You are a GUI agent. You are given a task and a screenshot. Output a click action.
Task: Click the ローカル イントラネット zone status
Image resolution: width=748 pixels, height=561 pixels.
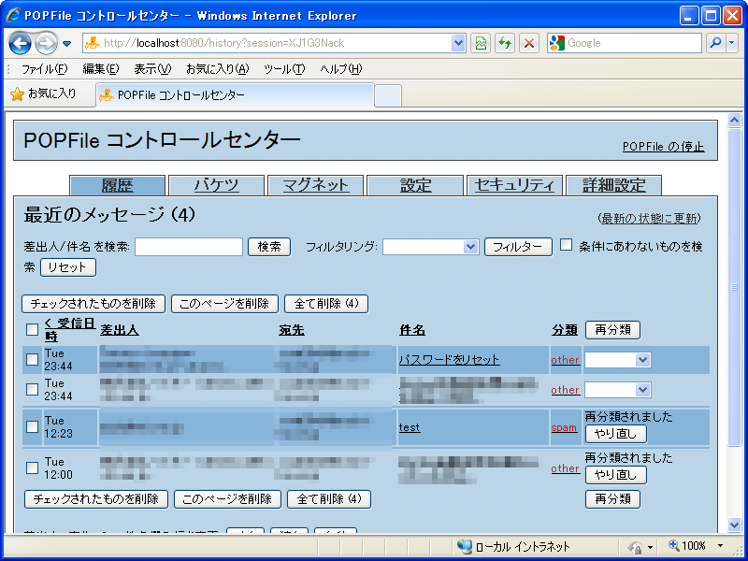tap(513, 546)
